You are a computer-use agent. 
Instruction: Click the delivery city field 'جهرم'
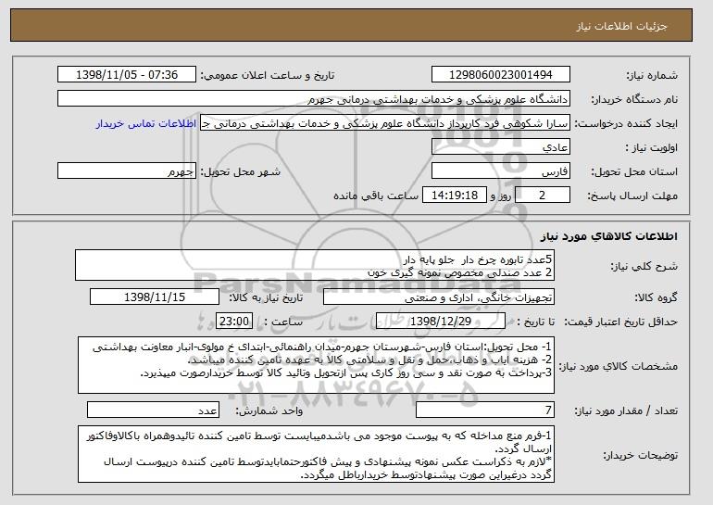pos(127,171)
